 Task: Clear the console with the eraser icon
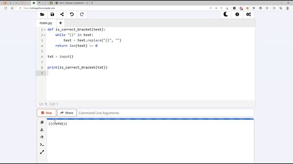tap(42, 137)
